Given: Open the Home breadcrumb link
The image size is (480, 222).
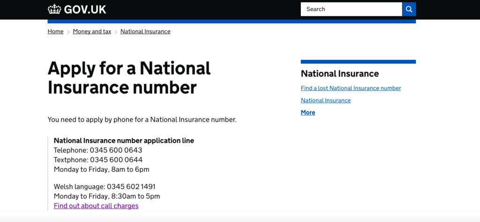Looking at the screenshot, I should (55, 31).
